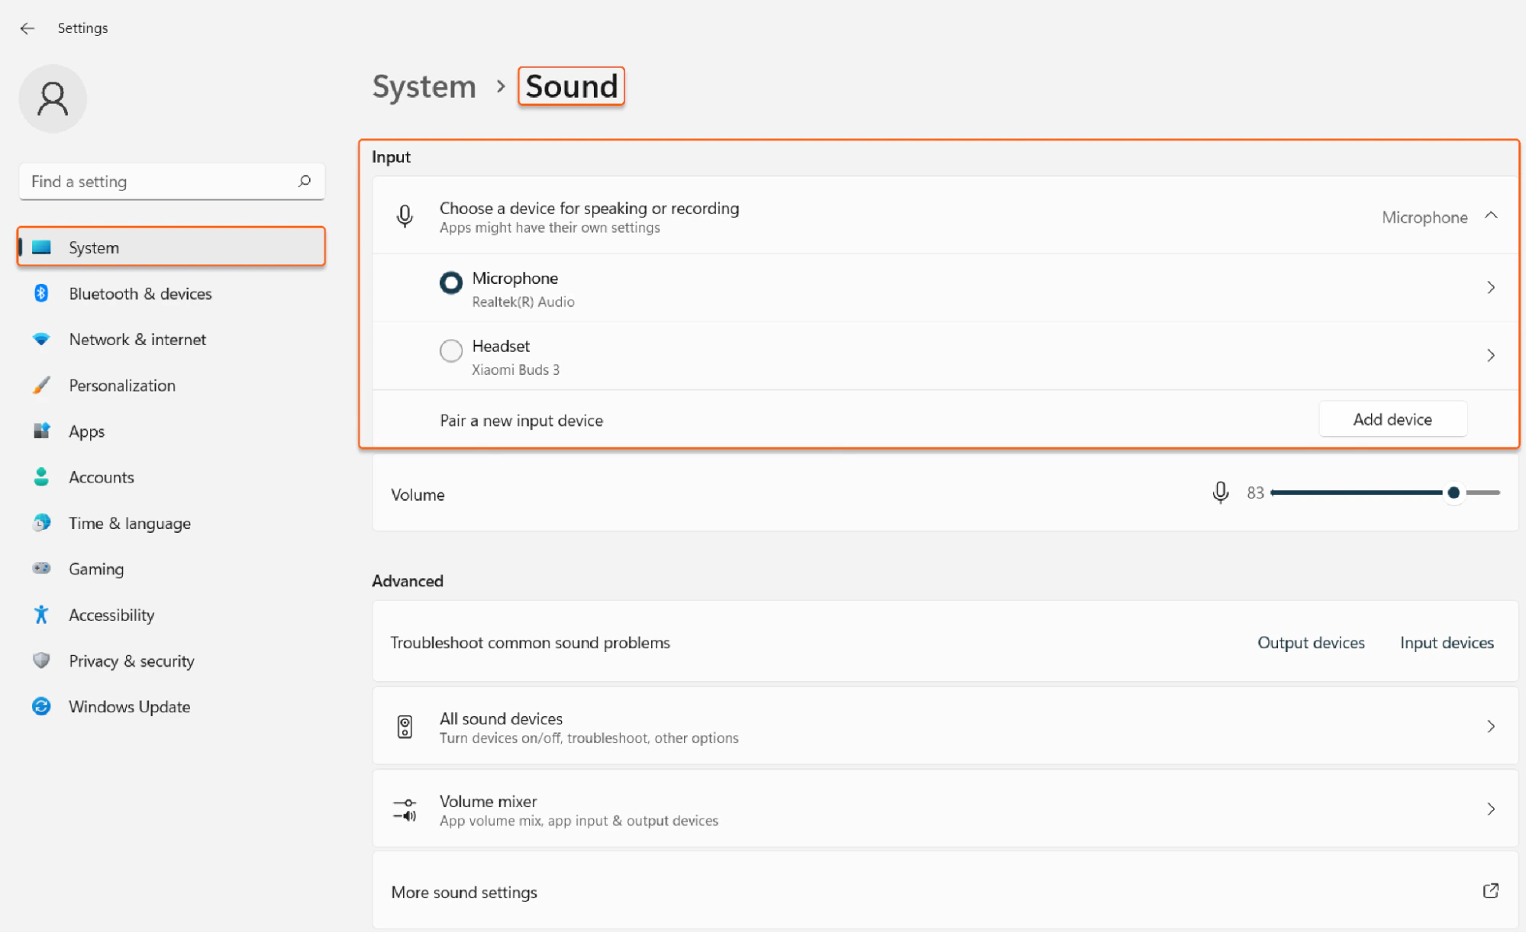Expand All sound devices chevron
Viewport: 1526px width, 933px height.
1490,726
